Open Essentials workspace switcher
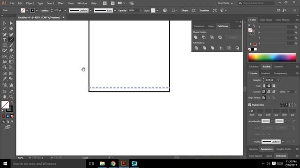The image size is (300, 168). [x=225, y=3]
